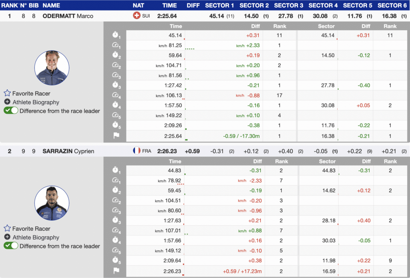Collapse the SARRAZIN Cyprien result row
Viewport: 410px width, 278px height.
tap(68, 151)
